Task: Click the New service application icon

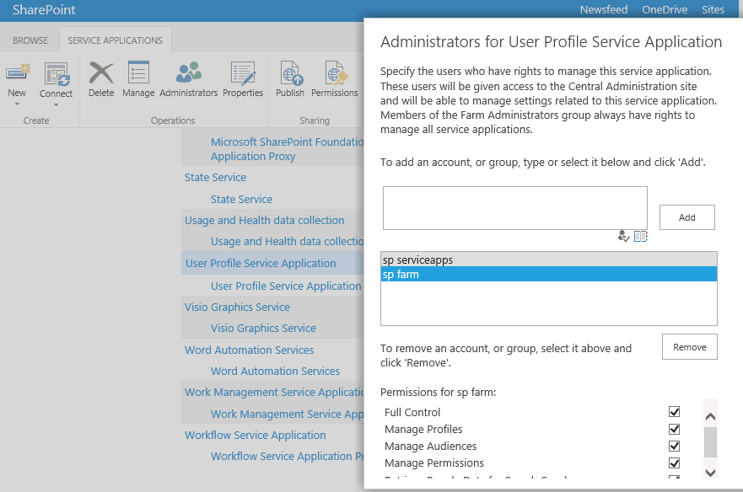Action: point(18,73)
